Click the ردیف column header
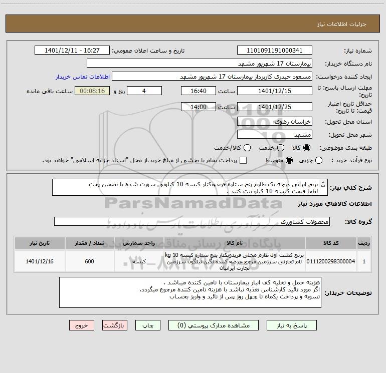This screenshot has width=386, height=373. tap(364, 243)
